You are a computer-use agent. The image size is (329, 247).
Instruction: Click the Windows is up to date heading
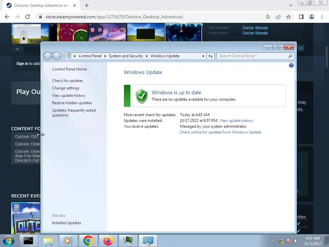point(176,92)
